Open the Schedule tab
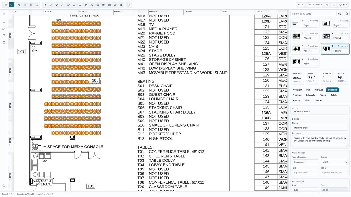Image resolution: width=351 pixels, height=197 pixels. [310, 95]
